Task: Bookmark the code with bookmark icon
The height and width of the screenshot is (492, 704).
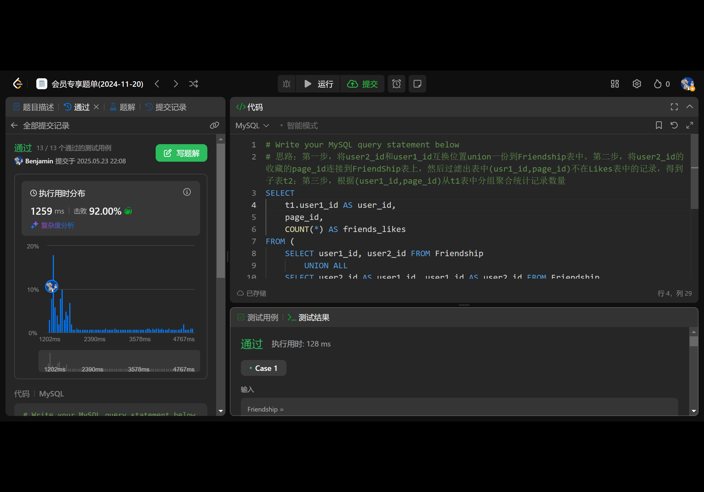Action: click(659, 125)
